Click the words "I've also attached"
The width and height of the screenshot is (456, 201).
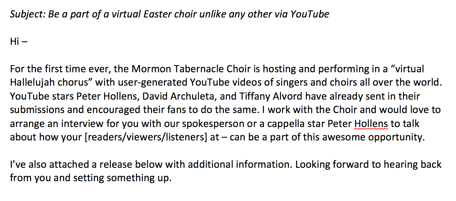50,165
